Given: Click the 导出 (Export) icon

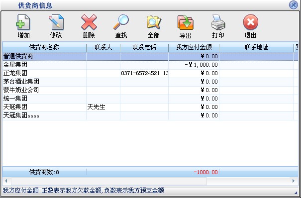Looking at the screenshot, I should coord(185,26).
